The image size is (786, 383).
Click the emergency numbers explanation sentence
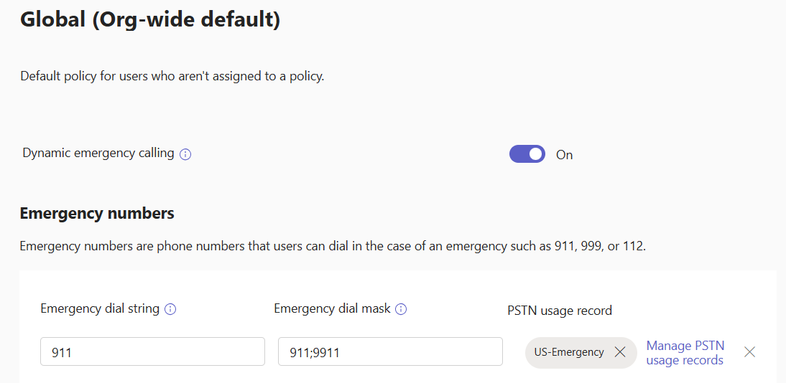pos(333,247)
